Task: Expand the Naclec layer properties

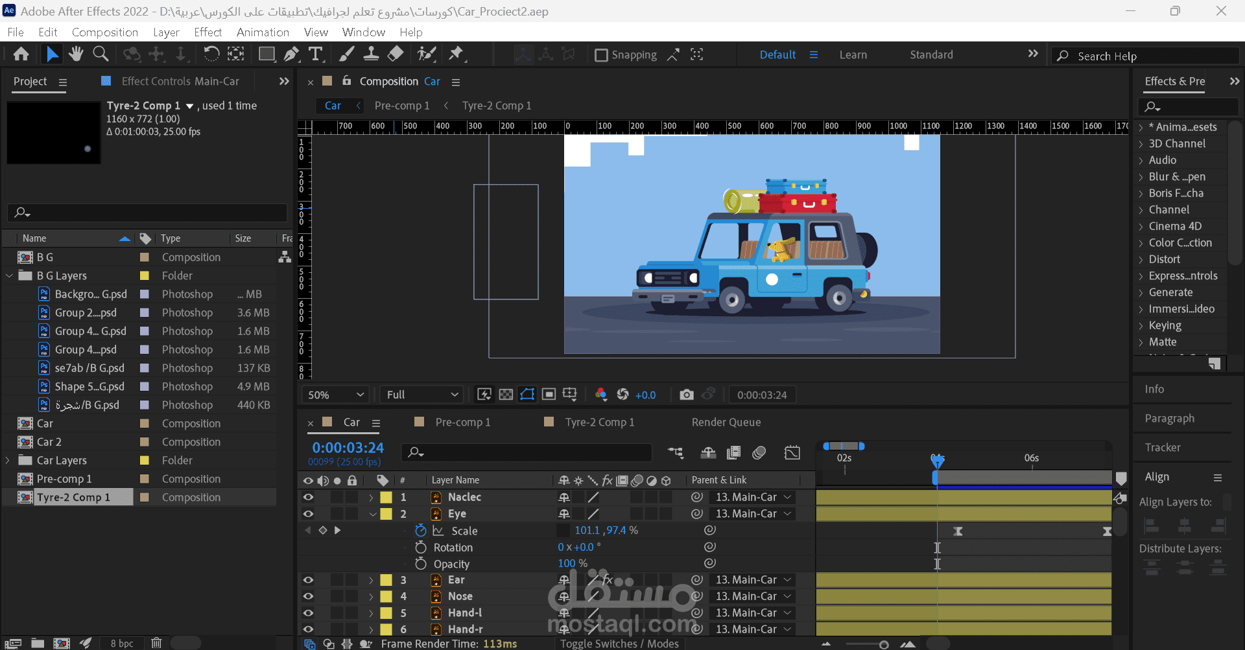Action: (x=371, y=497)
